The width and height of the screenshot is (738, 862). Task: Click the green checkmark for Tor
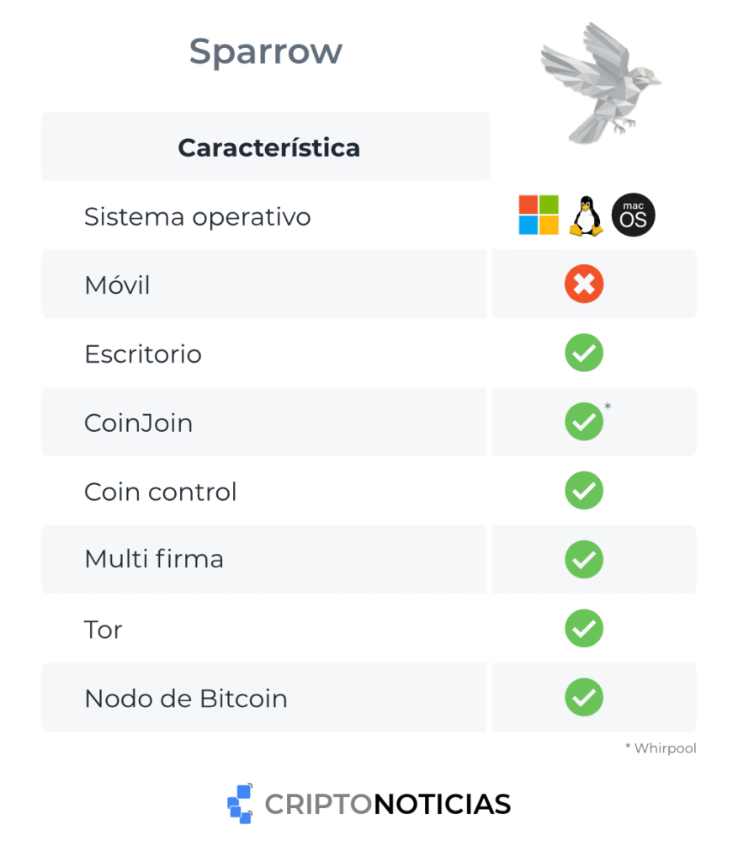[x=584, y=629]
